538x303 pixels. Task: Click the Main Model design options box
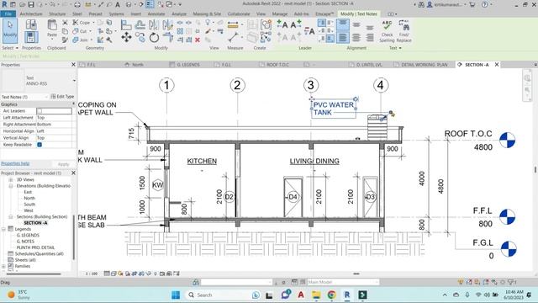click(343, 282)
